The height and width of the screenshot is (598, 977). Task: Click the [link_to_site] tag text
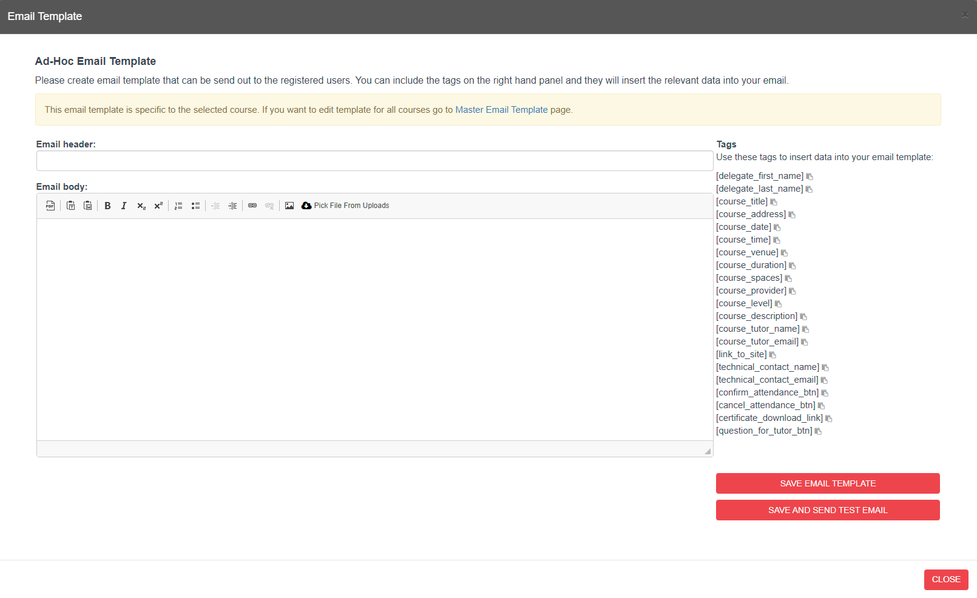(741, 354)
